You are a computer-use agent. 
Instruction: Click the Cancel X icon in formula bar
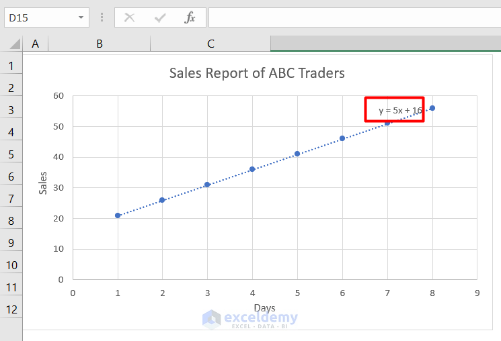129,17
